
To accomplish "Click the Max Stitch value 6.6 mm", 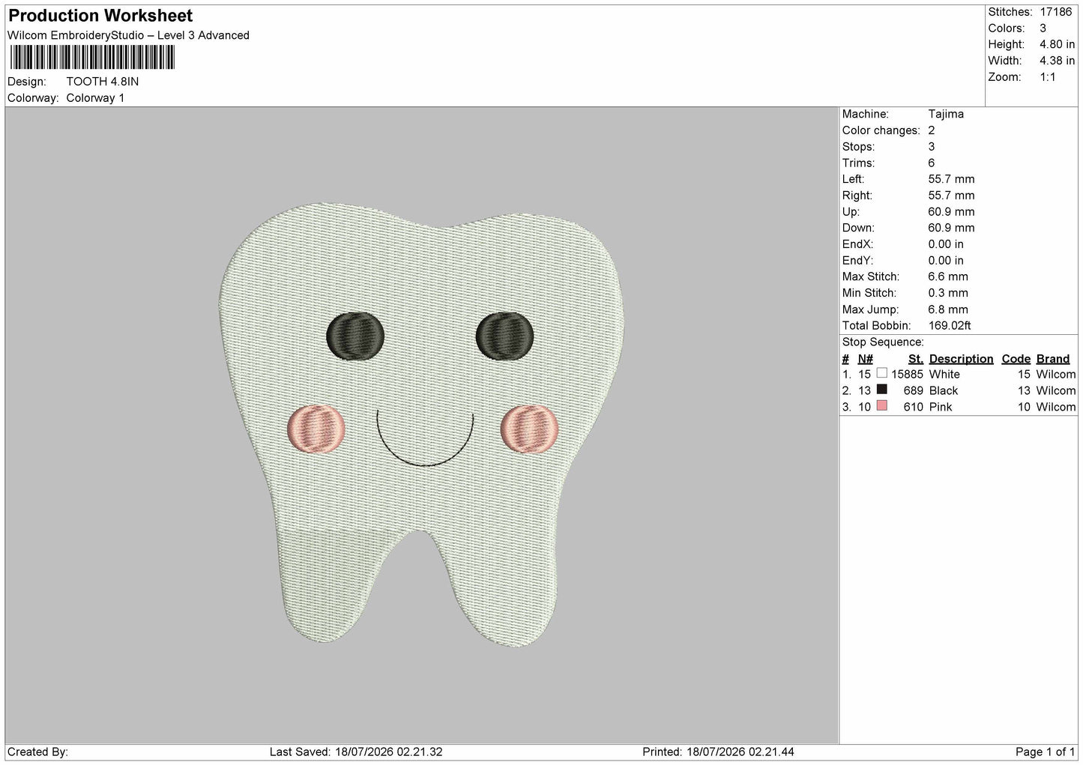I will (x=948, y=277).
